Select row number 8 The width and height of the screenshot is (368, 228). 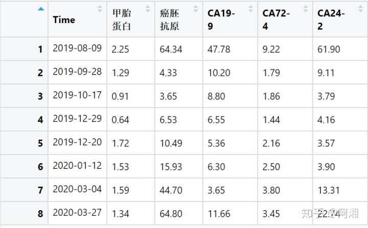[40, 213]
